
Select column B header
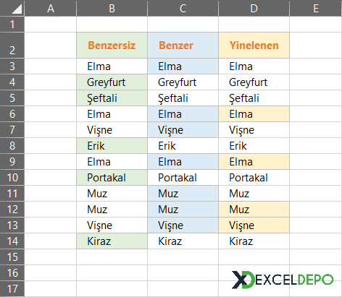[x=112, y=8]
